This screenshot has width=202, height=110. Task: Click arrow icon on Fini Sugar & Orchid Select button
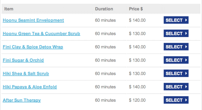coord(186,60)
